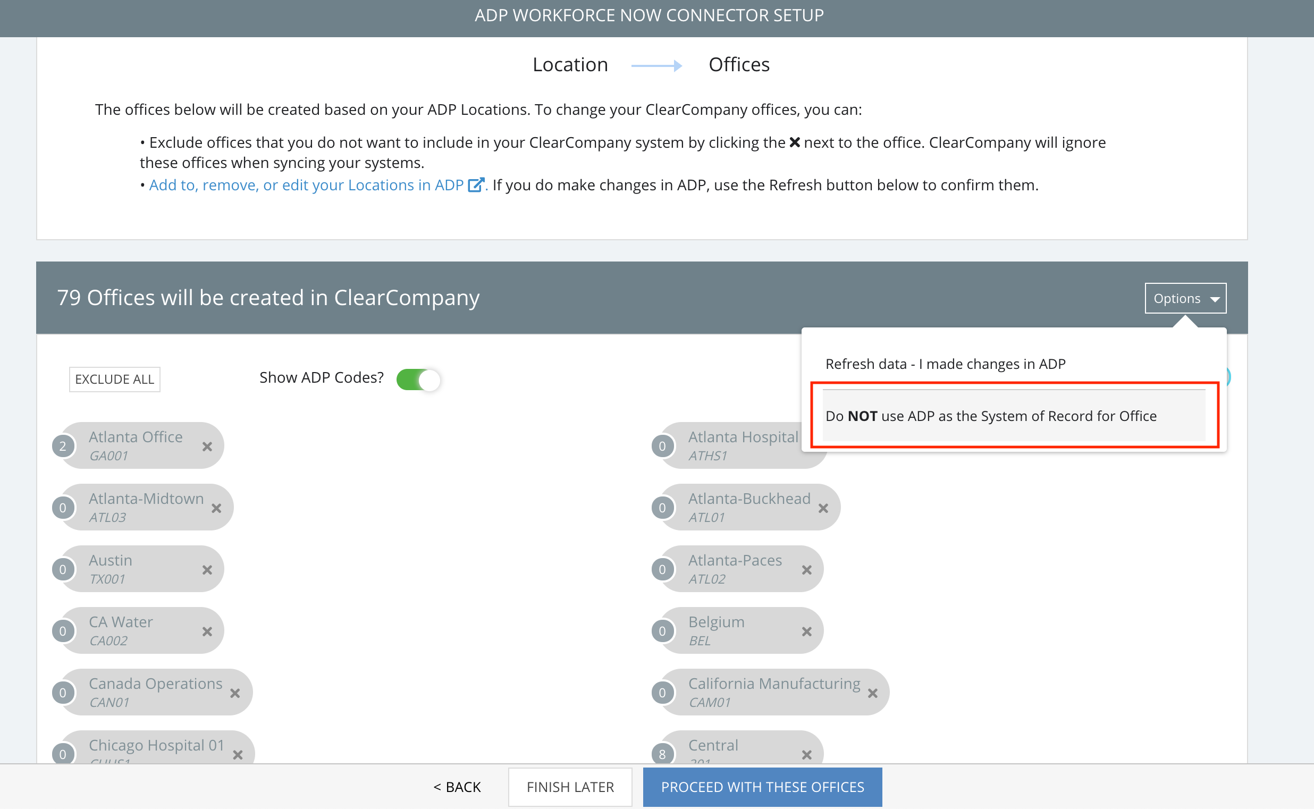
Task: Toggle the Show ADP Codes switch
Action: pyautogui.click(x=418, y=380)
